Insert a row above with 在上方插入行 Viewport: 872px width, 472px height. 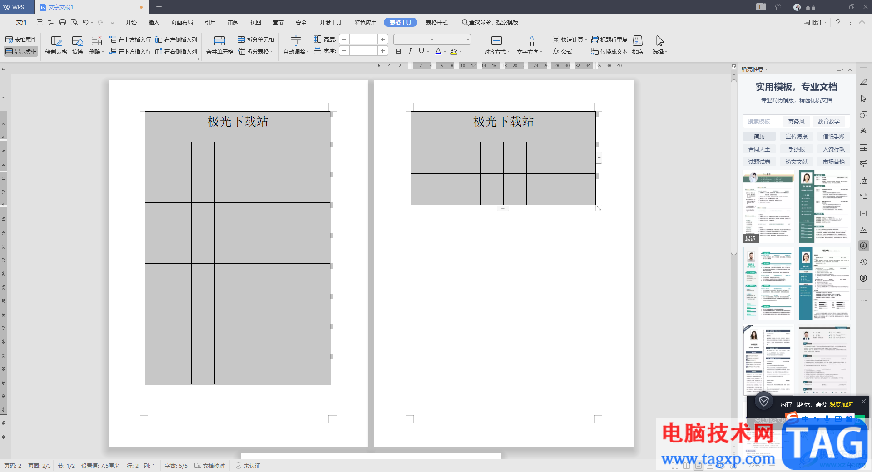130,39
